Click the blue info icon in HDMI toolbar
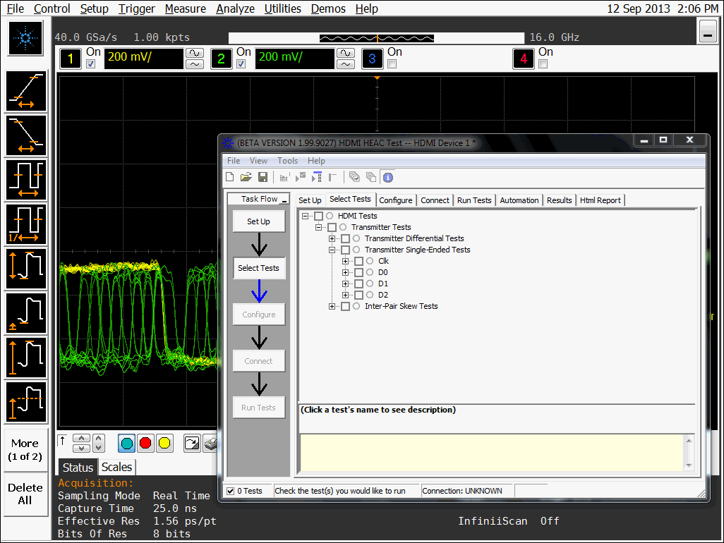 [x=387, y=177]
